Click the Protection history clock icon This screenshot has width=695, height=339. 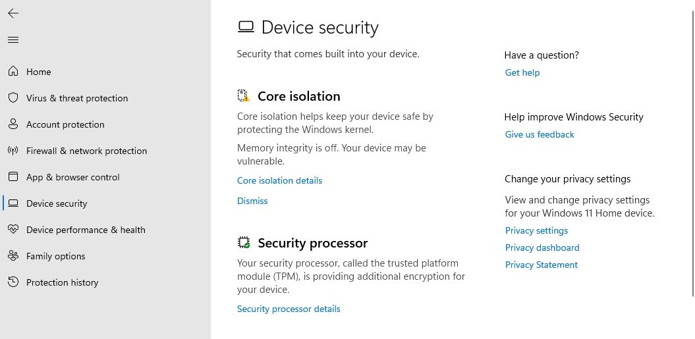point(13,282)
